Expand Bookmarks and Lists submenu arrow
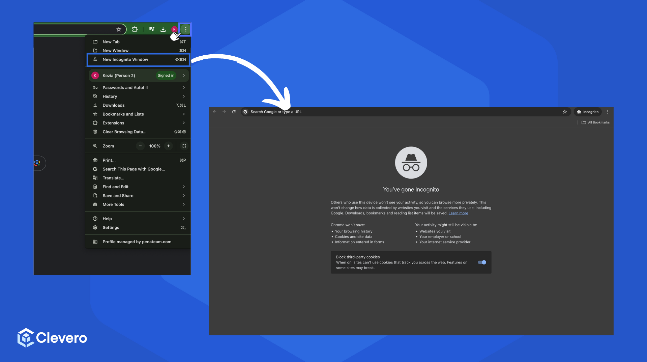Image resolution: width=647 pixels, height=362 pixels. coord(184,114)
